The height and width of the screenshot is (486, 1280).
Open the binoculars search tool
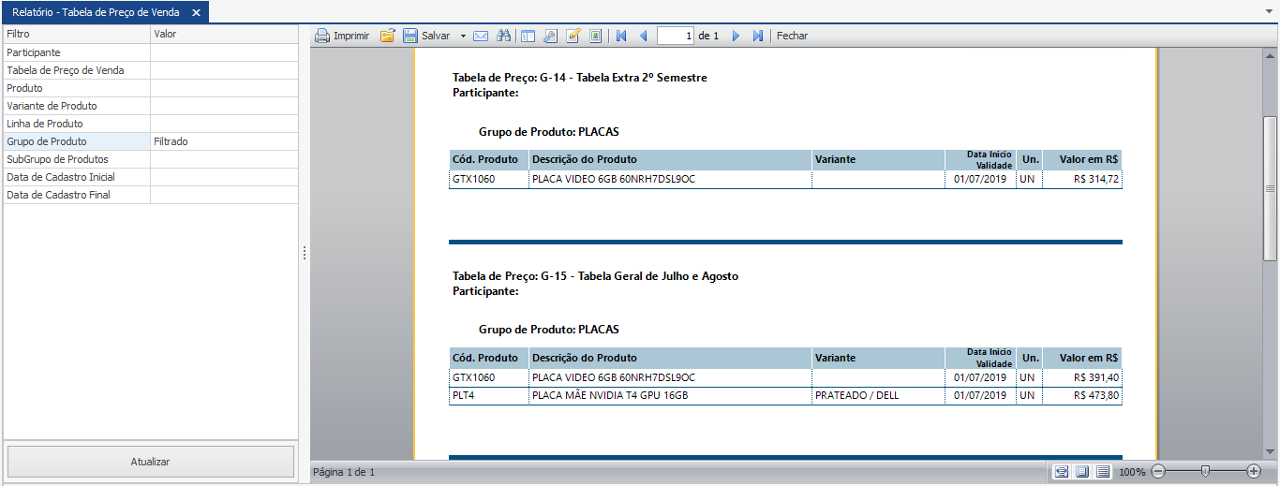(x=503, y=36)
